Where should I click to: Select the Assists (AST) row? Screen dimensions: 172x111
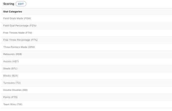(x=87, y=61)
